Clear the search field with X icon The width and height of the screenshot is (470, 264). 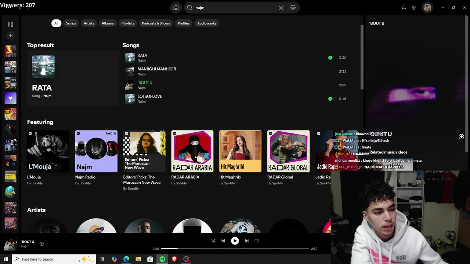click(281, 8)
